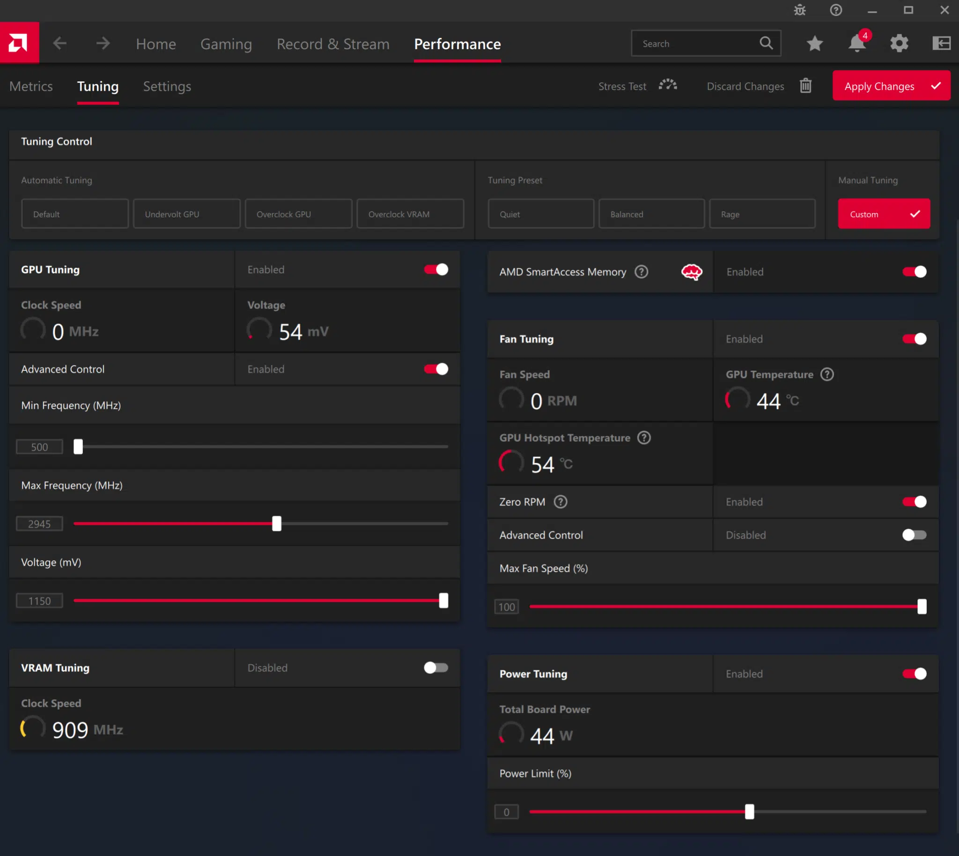Click the Max Frequency slider handle
959x856 pixels.
click(277, 524)
